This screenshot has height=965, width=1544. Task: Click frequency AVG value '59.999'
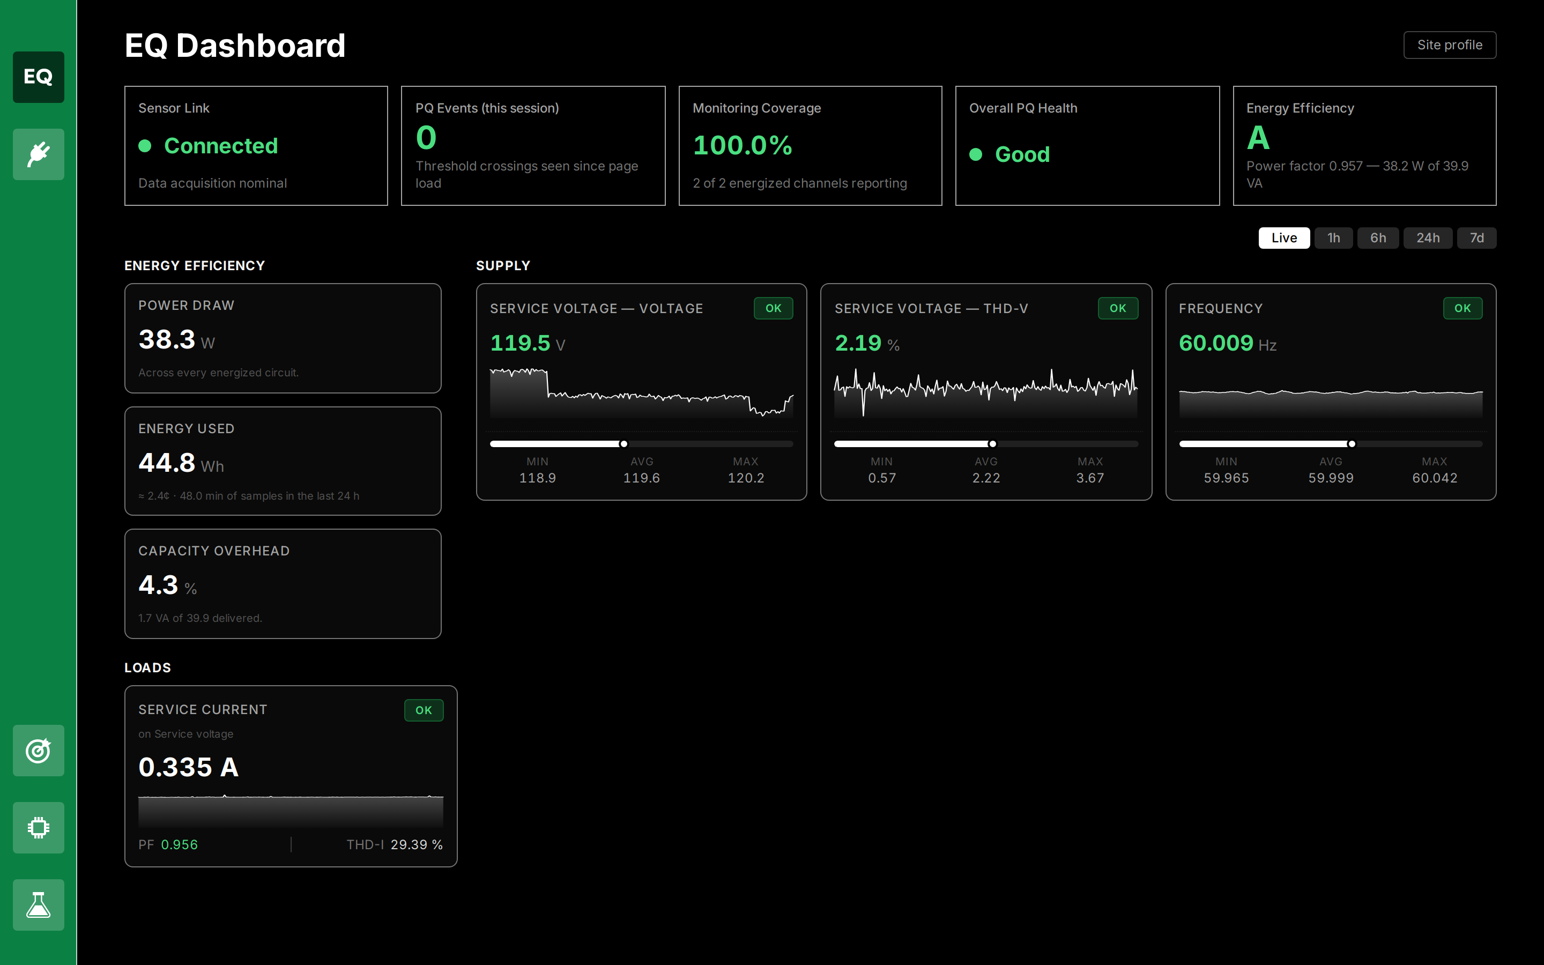(x=1331, y=478)
